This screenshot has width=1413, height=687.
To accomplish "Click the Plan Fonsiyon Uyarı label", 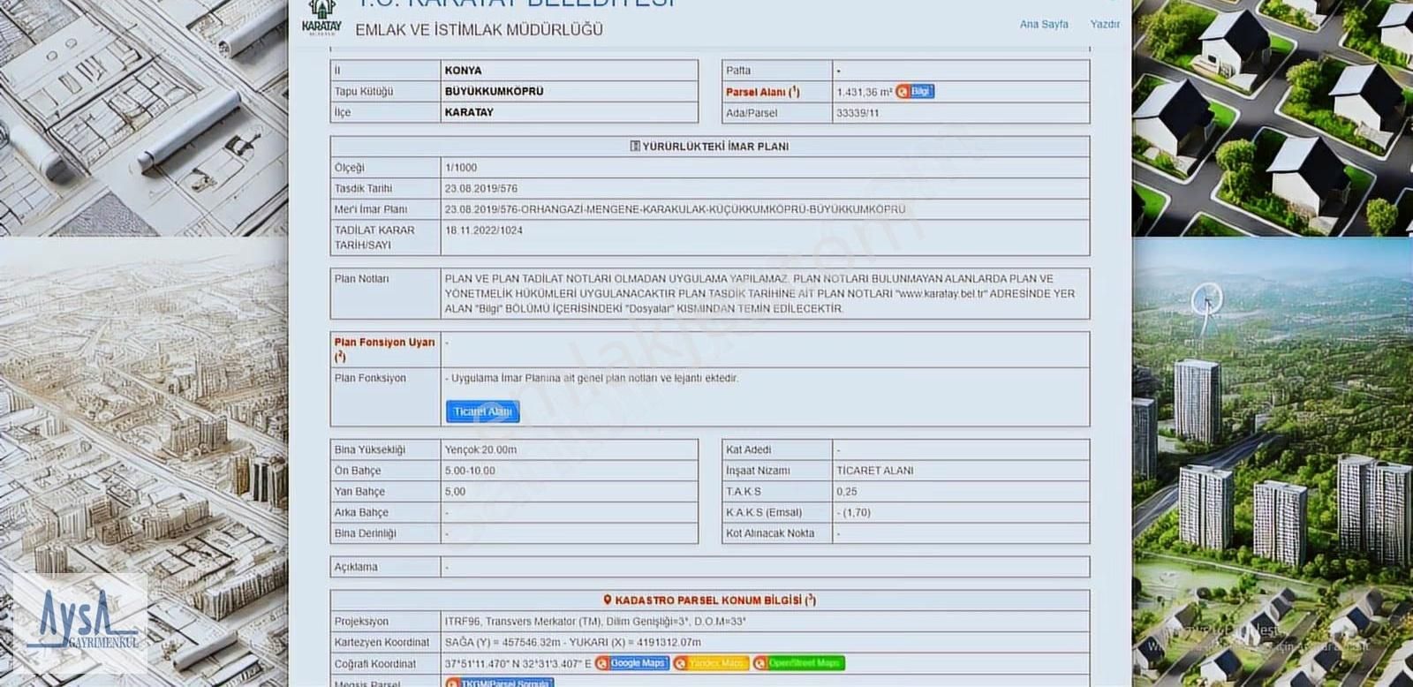I will pyautogui.click(x=384, y=350).
